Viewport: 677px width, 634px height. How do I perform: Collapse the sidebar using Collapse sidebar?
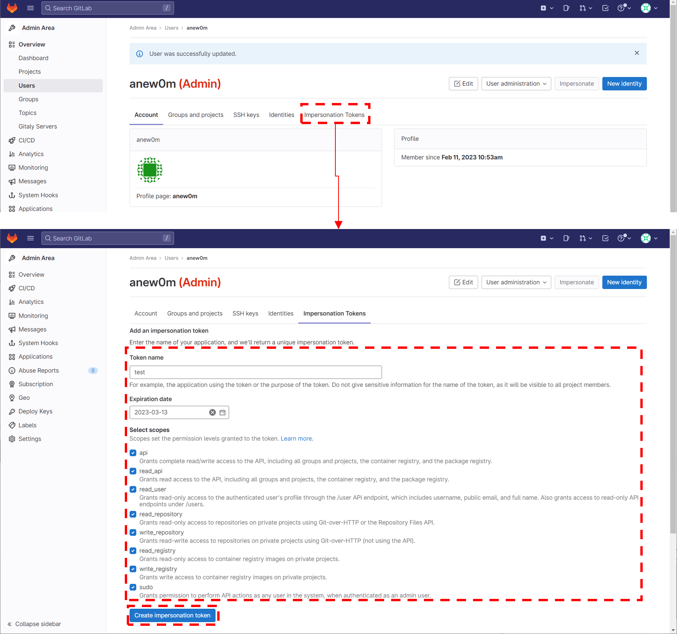point(34,624)
